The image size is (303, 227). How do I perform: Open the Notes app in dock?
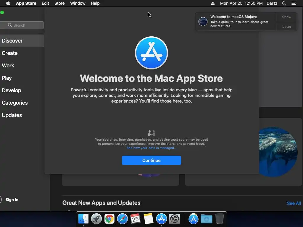click(149, 219)
